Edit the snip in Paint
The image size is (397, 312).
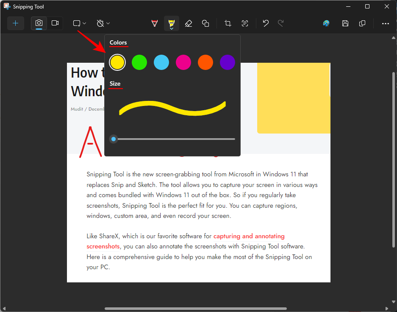(326, 23)
